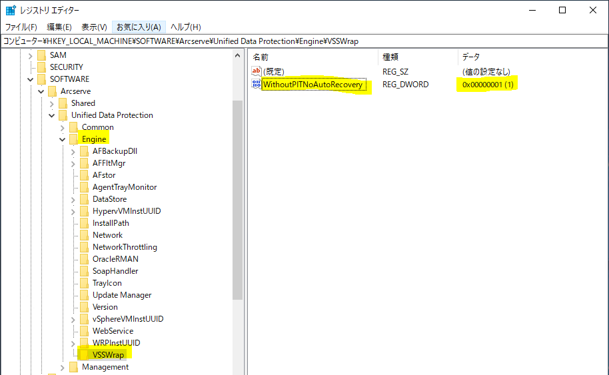Click the DWORD icon beside WithoutPITNoAutoRecovery
Viewport: 609px width, 375px height.
257,84
